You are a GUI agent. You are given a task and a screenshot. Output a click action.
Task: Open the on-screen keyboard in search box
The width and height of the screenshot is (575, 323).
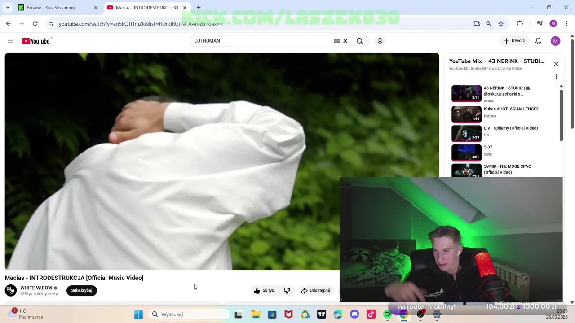[337, 41]
